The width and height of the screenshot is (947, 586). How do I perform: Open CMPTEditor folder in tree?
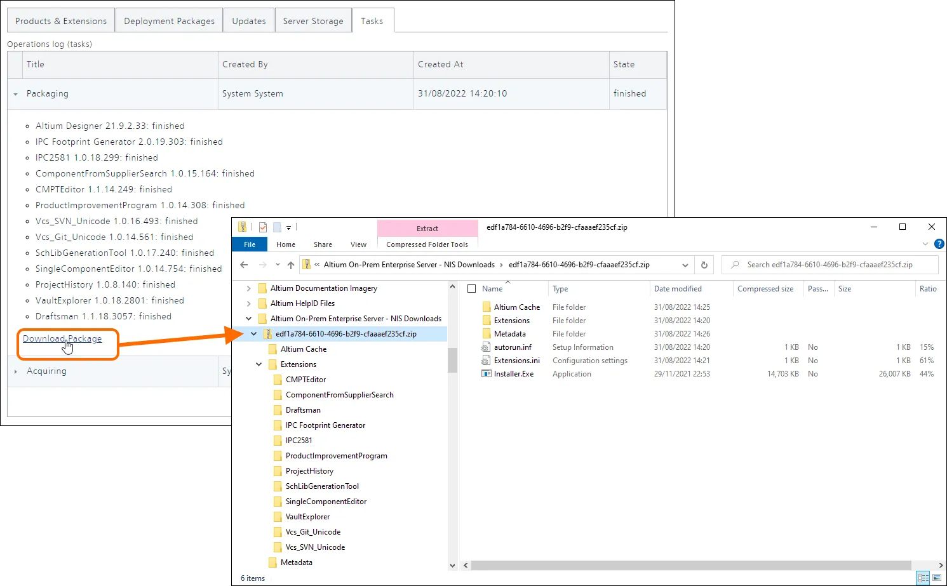coord(306,380)
